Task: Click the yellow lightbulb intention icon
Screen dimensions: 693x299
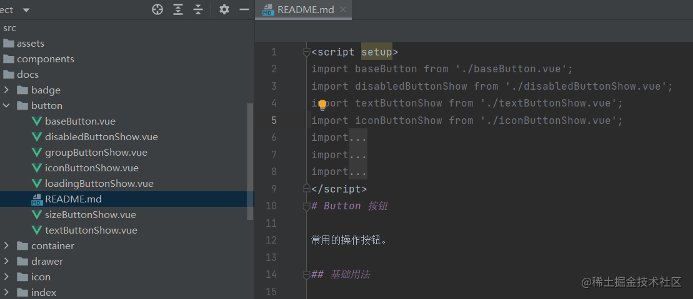Action: [x=322, y=105]
